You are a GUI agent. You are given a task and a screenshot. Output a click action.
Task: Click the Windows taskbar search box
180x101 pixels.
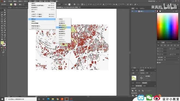pyautogui.click(x=21, y=99)
